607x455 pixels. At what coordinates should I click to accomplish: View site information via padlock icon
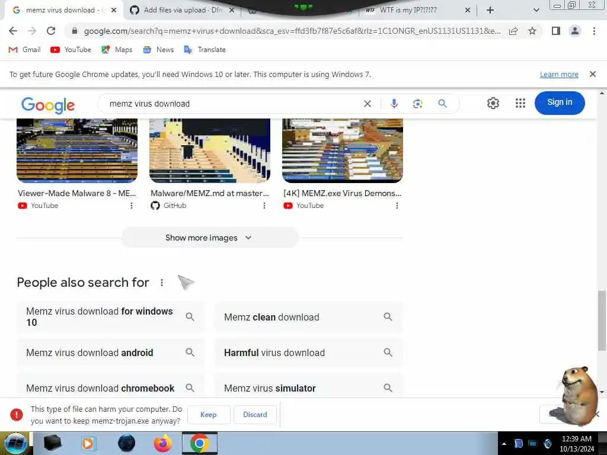(x=75, y=31)
